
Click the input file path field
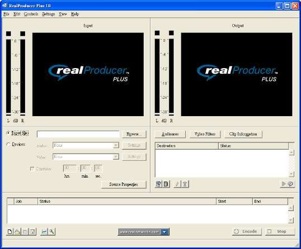point(78,134)
